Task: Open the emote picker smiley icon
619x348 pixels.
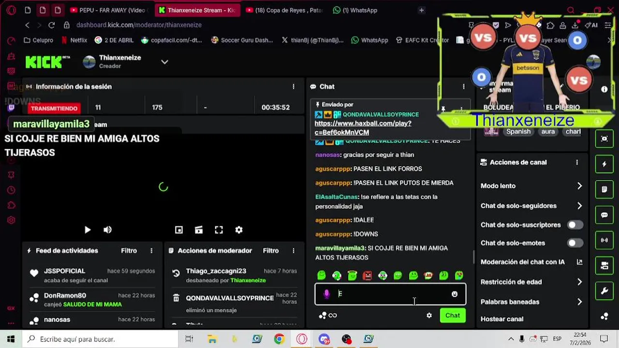Action: pos(455,294)
